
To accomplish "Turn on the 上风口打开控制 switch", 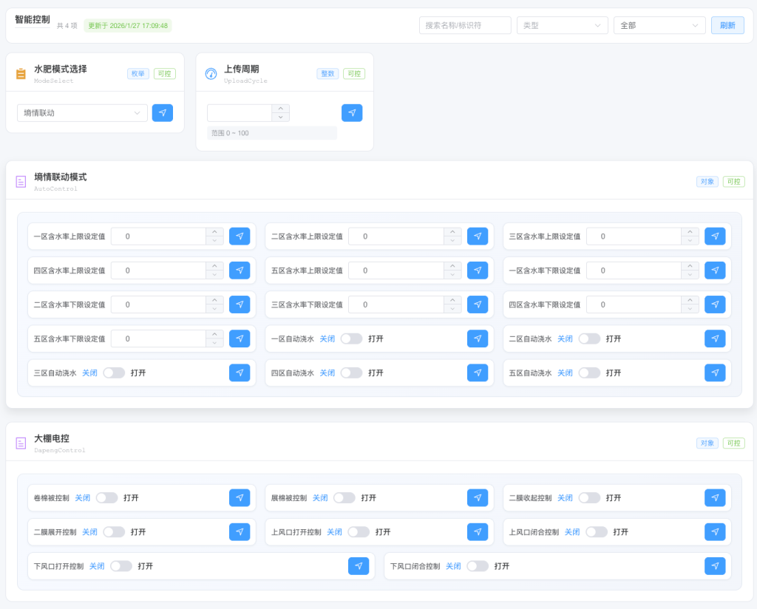I will point(359,532).
